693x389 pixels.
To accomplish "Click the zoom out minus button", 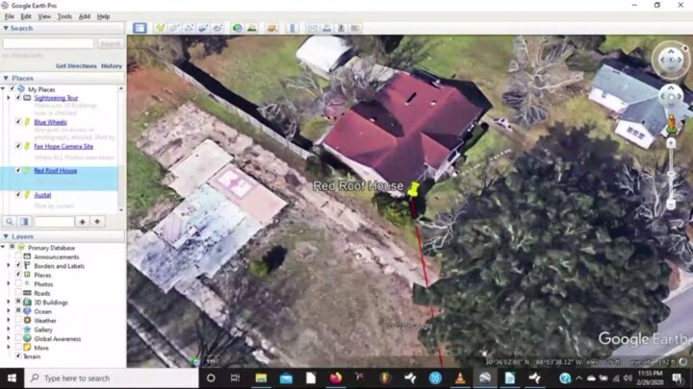I will 671,205.
